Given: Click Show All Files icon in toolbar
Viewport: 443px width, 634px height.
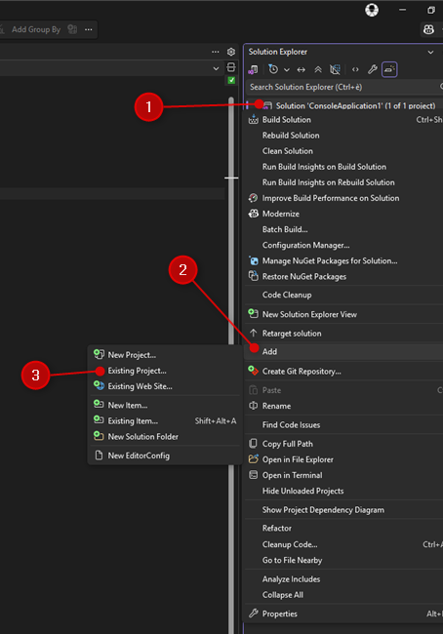Looking at the screenshot, I should point(335,69).
